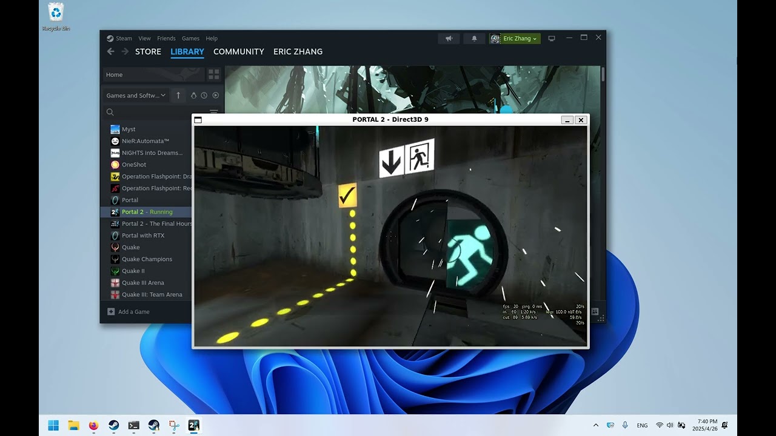Toggle the ready-to-play filter icon

click(215, 95)
